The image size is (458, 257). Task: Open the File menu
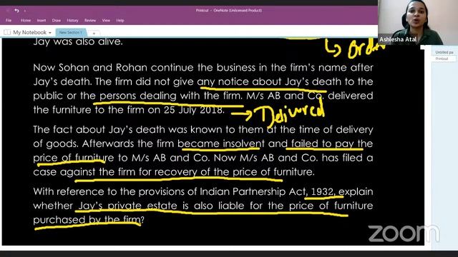9,21
